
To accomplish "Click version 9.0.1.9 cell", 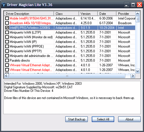I will click(88, 28).
